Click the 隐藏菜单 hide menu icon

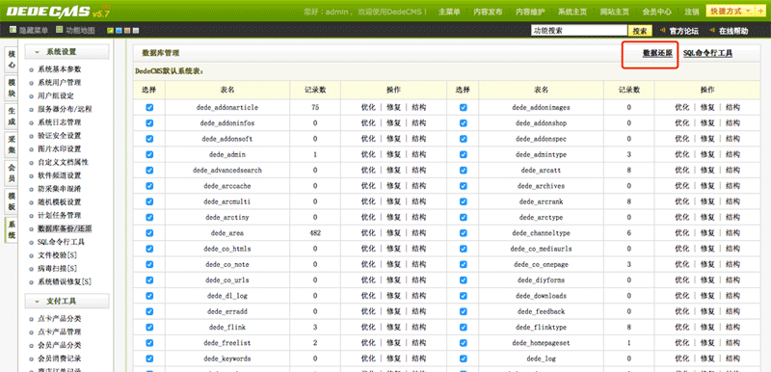13,31
